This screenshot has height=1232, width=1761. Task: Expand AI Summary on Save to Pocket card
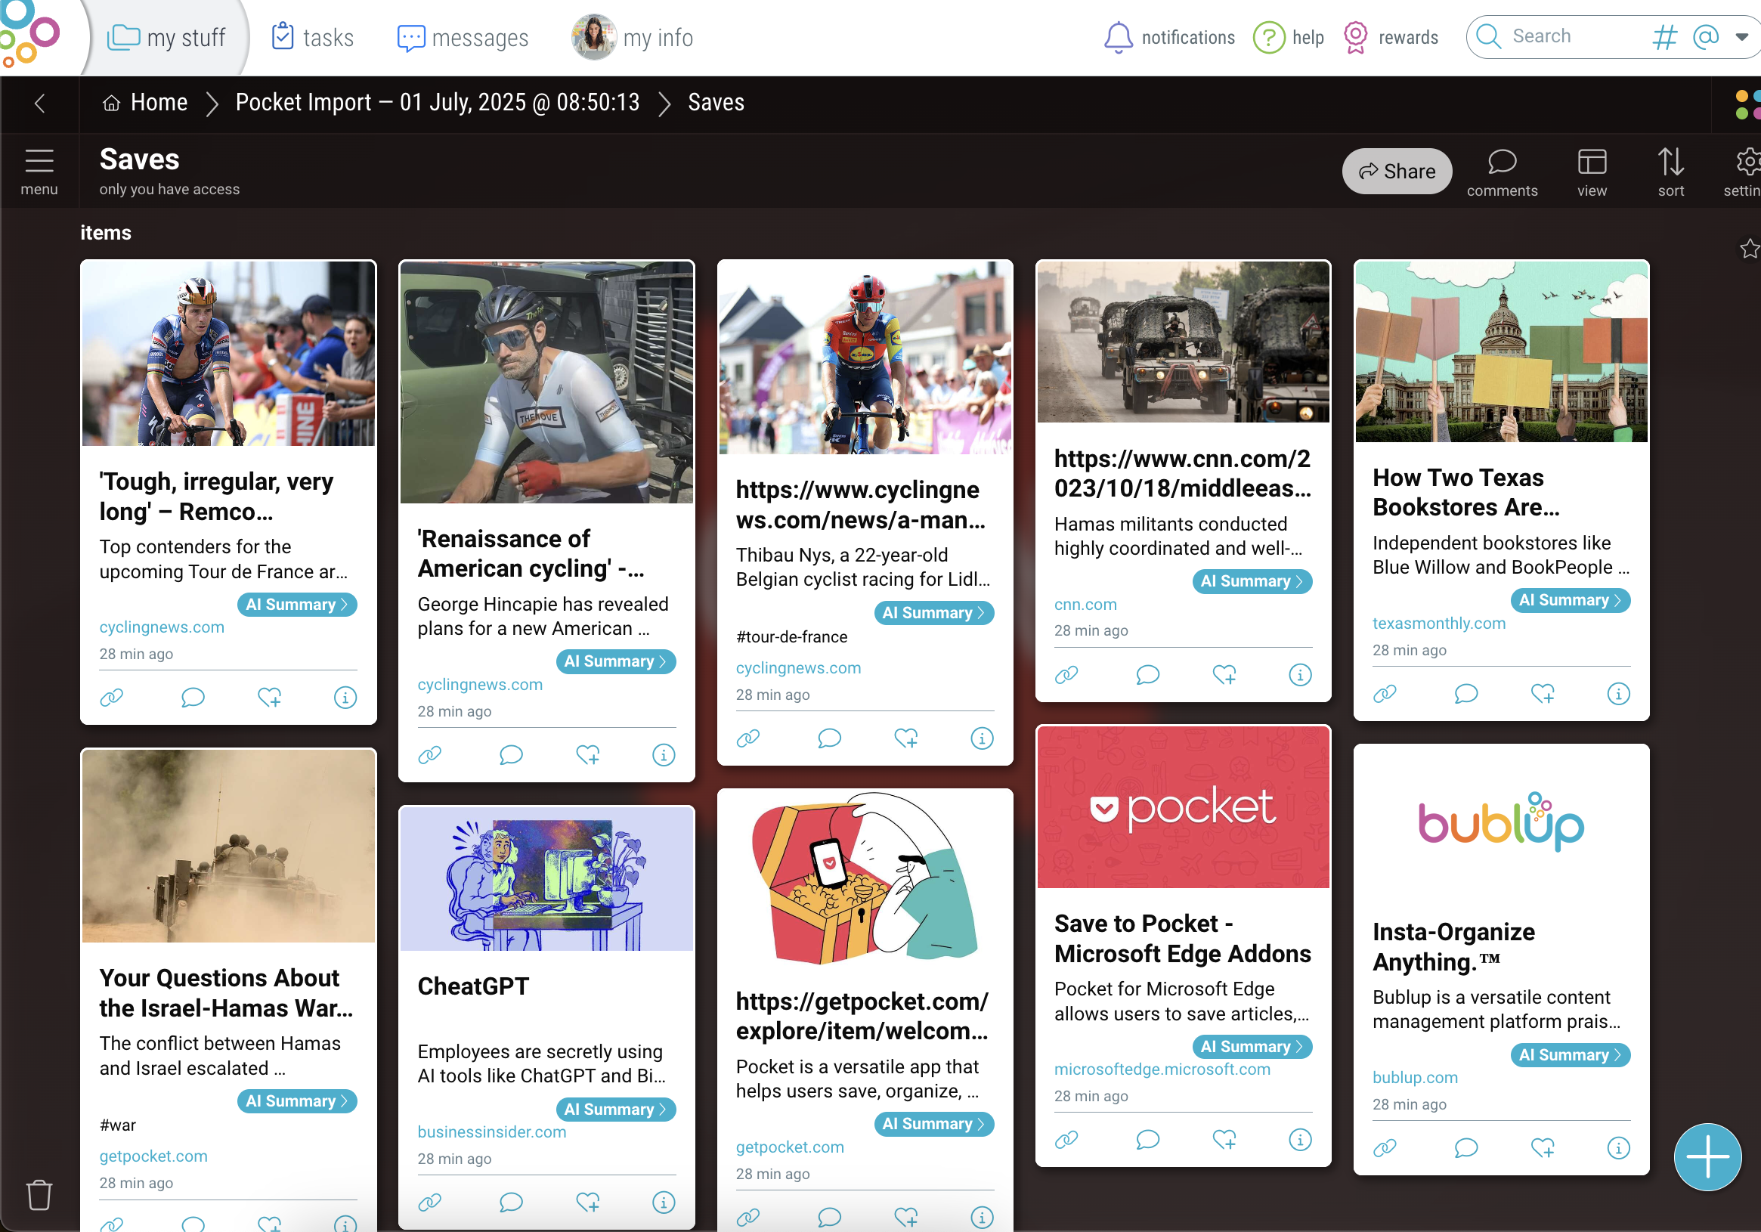tap(1252, 1046)
